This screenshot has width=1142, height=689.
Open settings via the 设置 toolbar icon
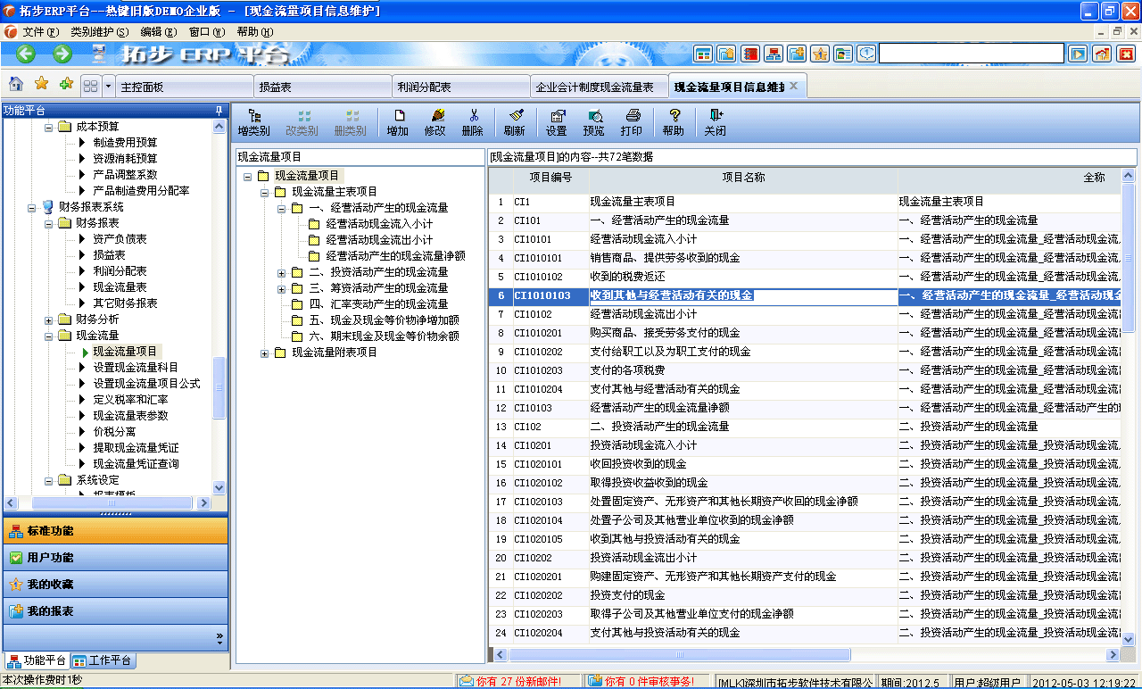556,120
